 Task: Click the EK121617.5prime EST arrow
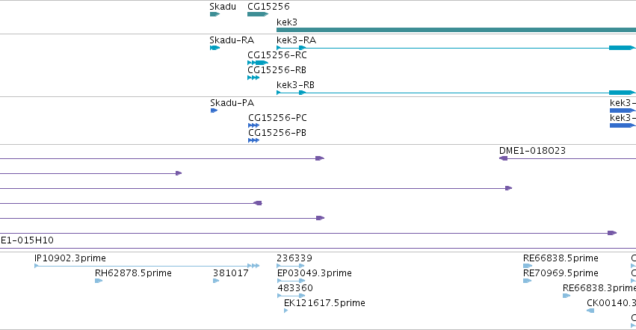[x=286, y=311]
